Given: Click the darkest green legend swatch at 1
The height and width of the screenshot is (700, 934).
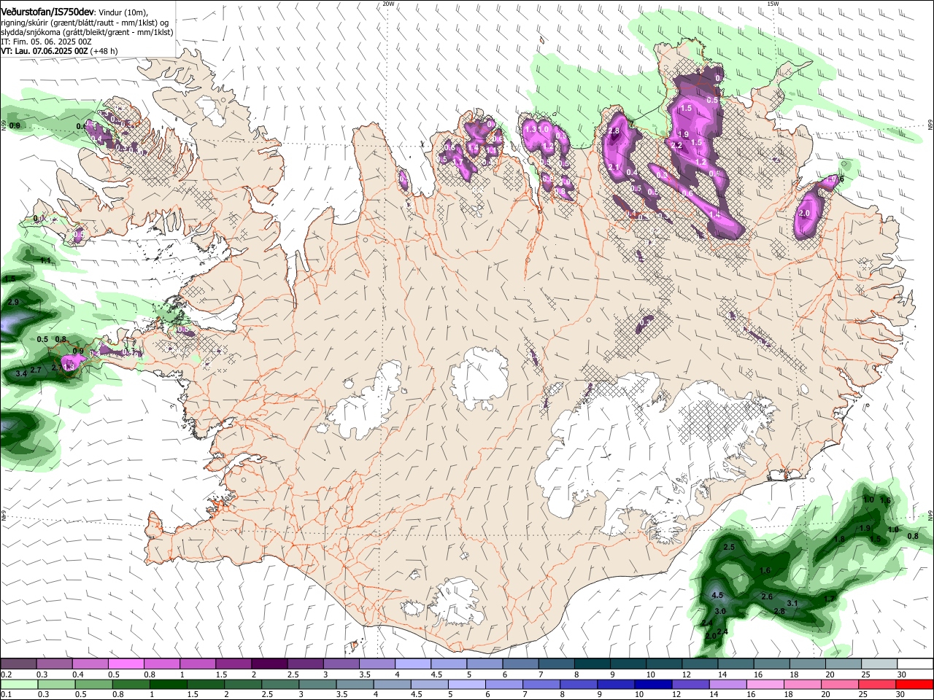Looking at the screenshot, I should pyautogui.click(x=168, y=684).
